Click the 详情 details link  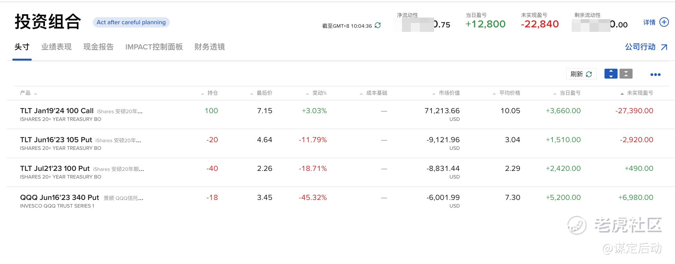(x=649, y=23)
